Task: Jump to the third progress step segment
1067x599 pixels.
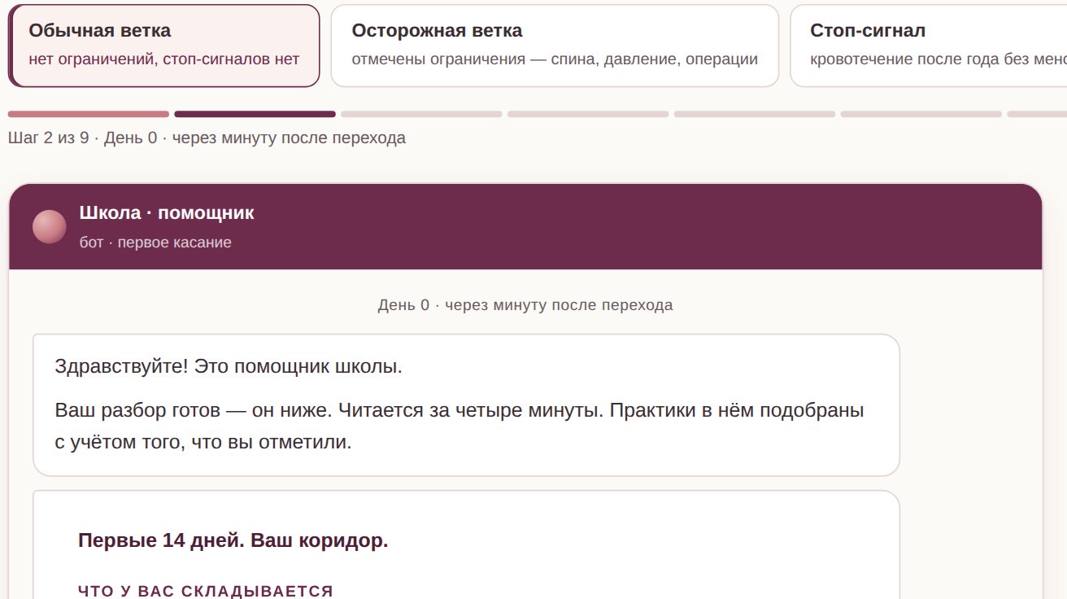Action: click(421, 114)
